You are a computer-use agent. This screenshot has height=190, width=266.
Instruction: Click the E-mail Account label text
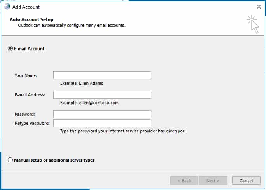[29, 49]
